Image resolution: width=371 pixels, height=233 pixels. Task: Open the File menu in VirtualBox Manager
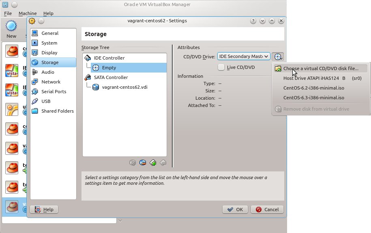click(x=8, y=13)
